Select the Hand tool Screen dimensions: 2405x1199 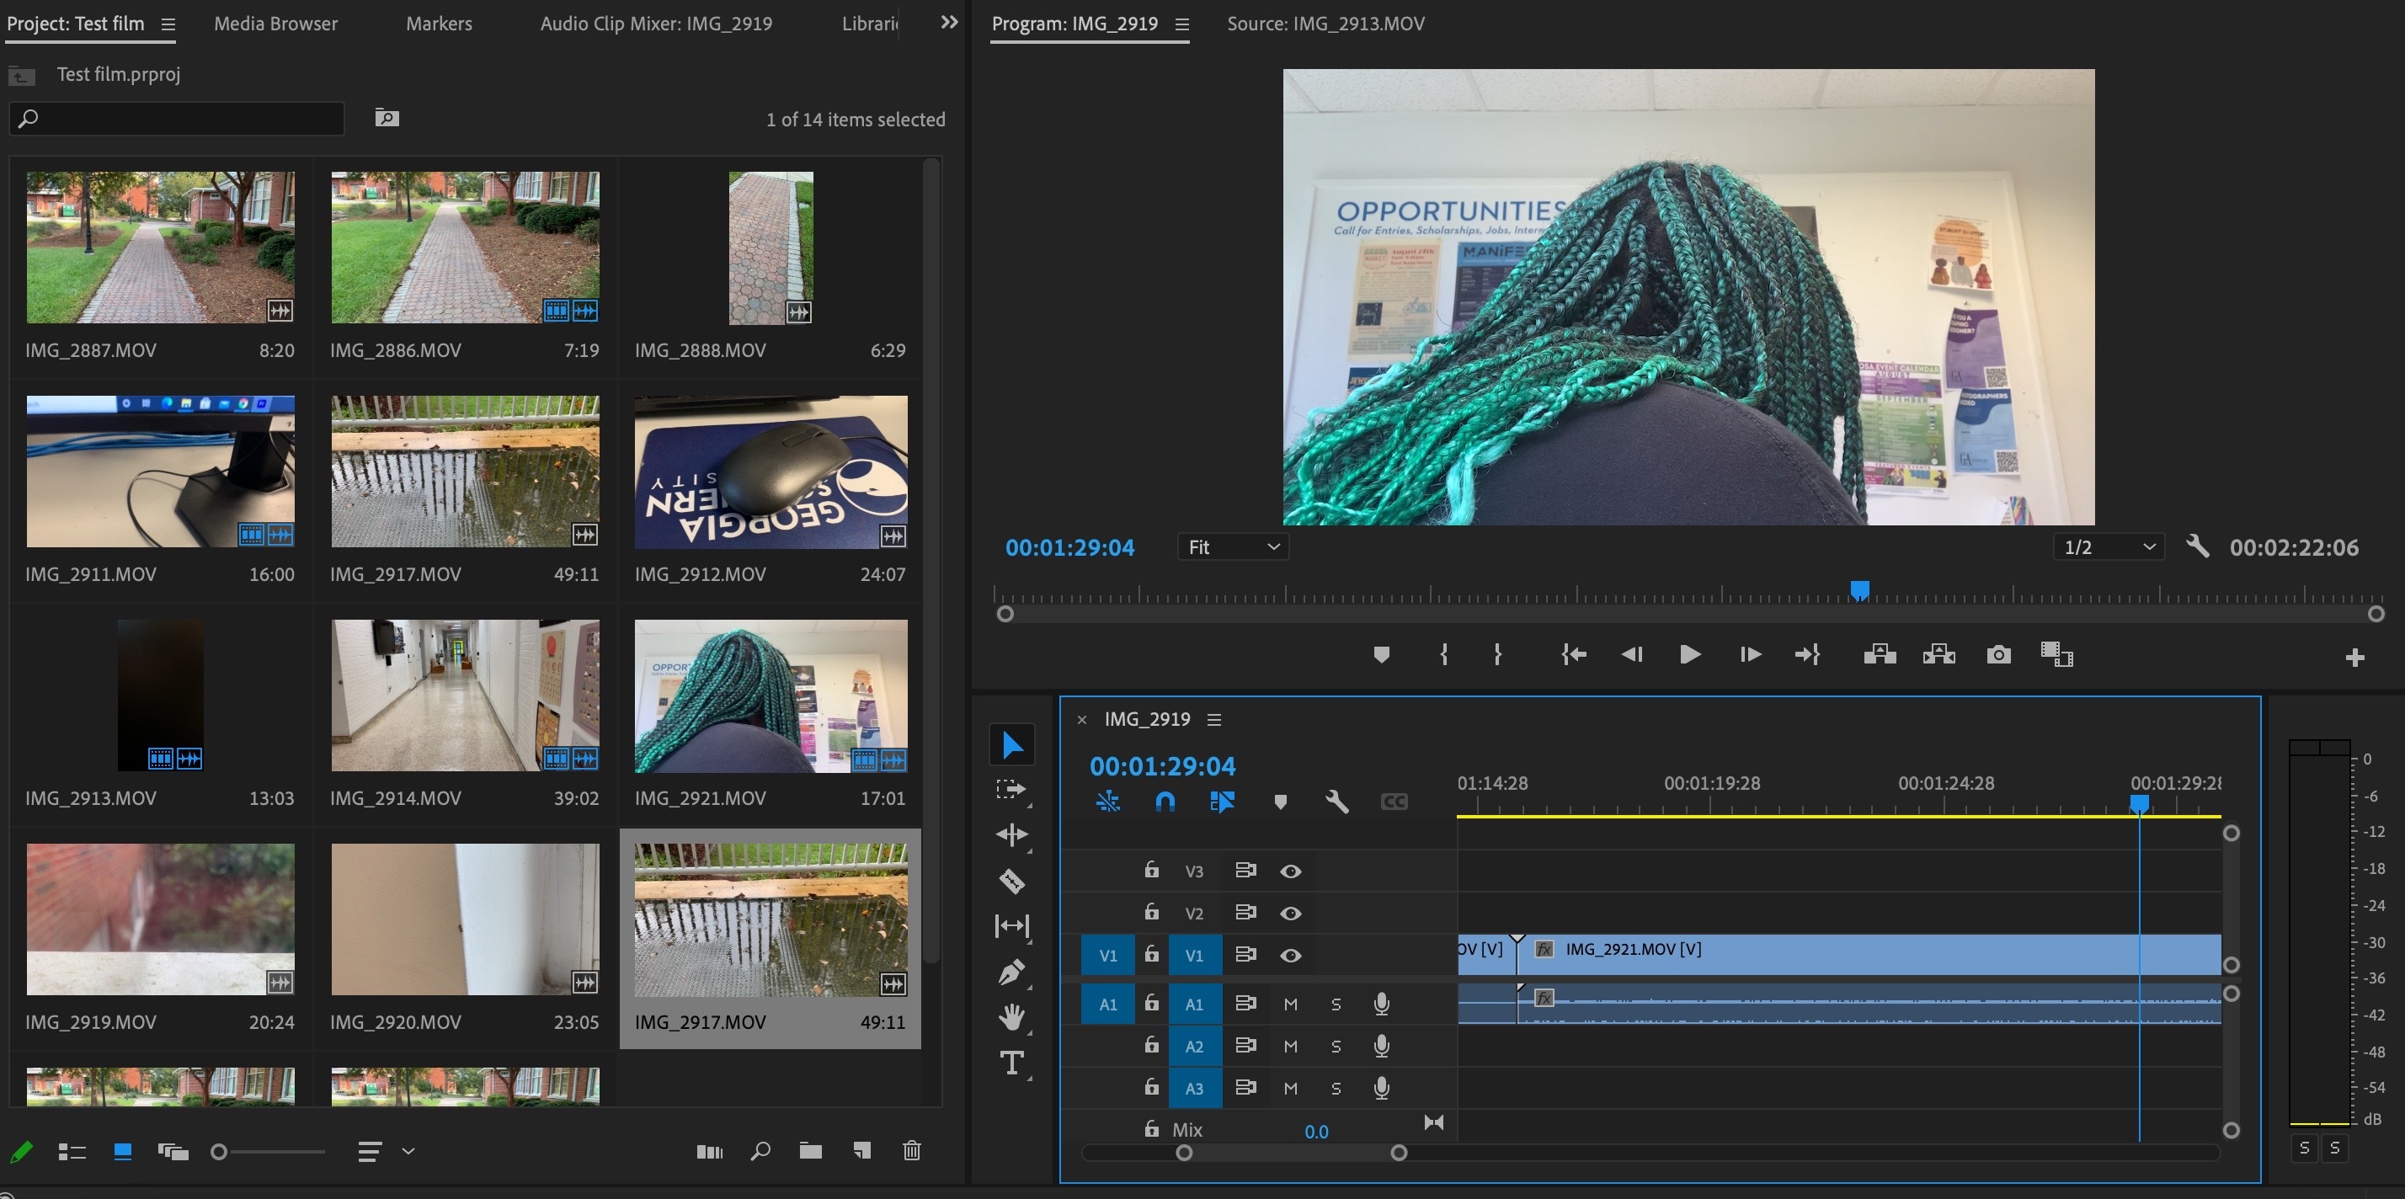(1012, 1017)
